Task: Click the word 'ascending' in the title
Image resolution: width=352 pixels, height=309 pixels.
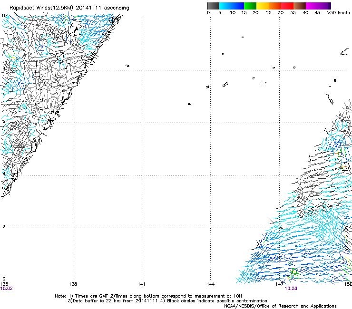Action: (x=117, y=8)
